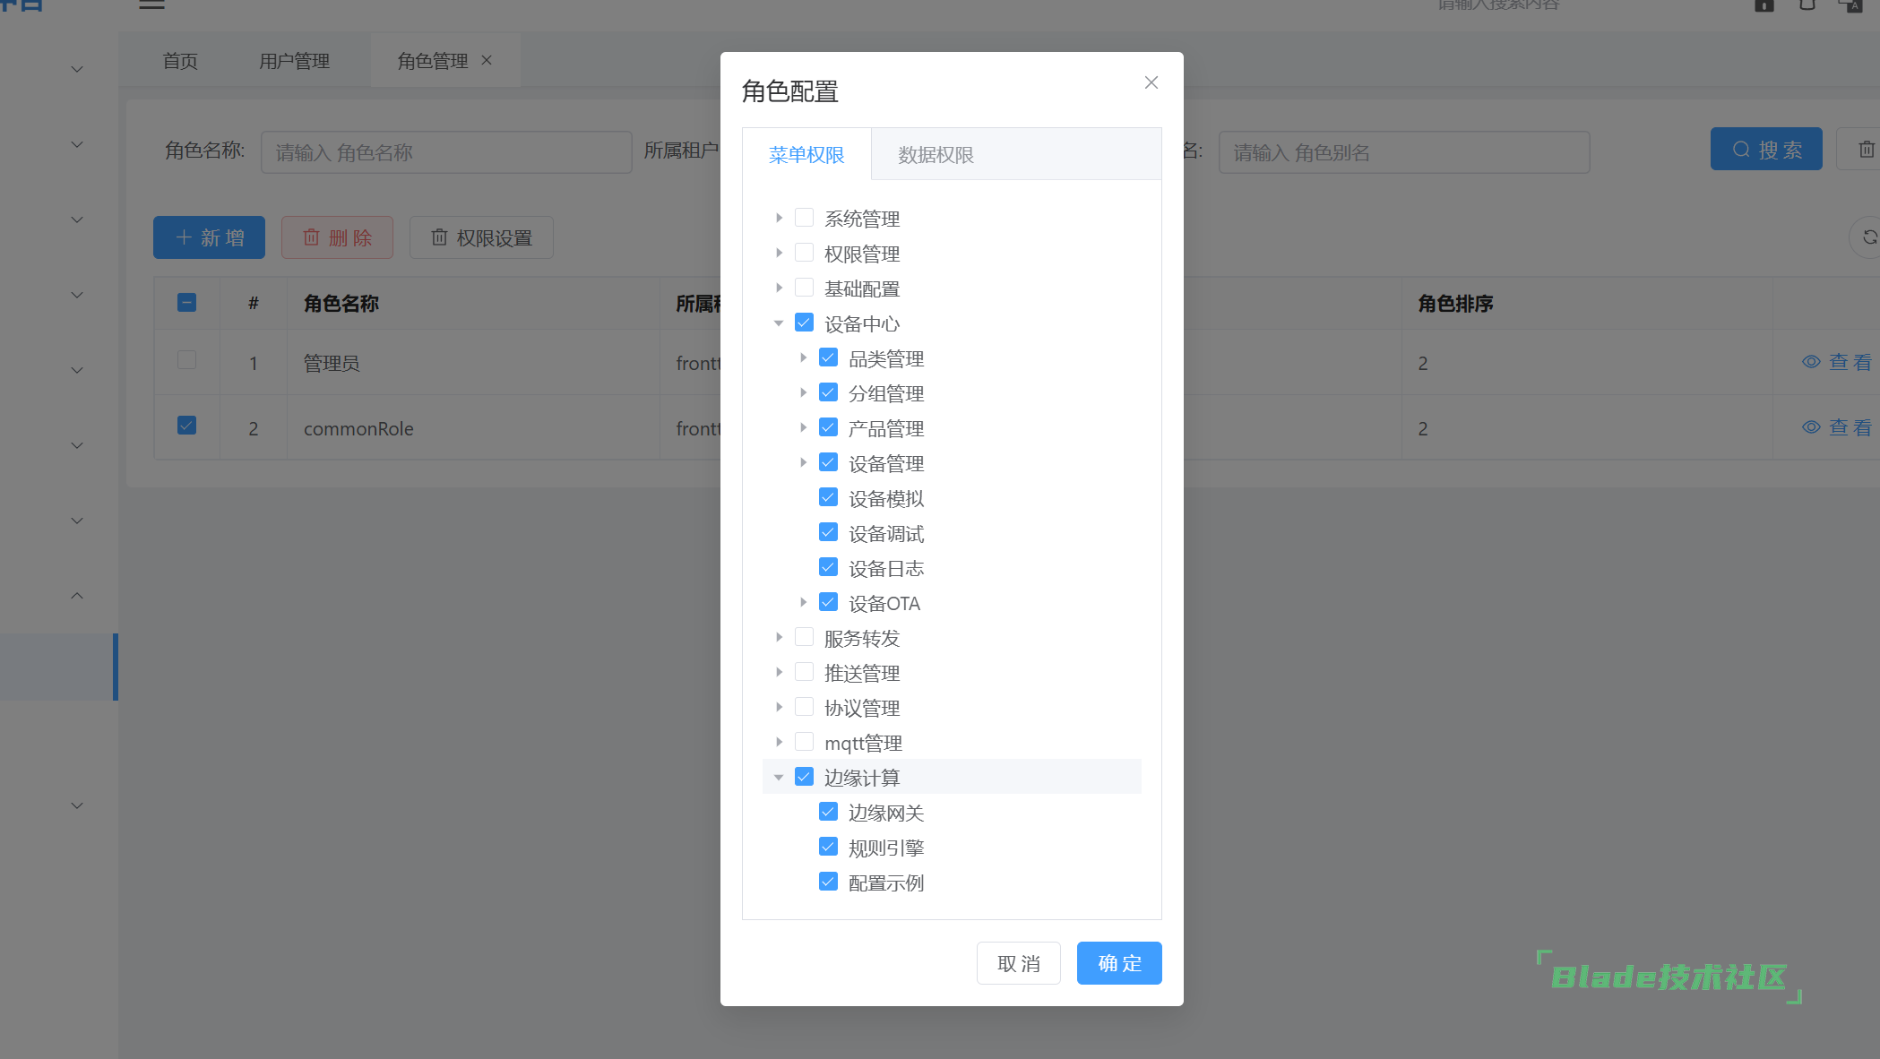Switch to the 数据权限 tab
Image resolution: width=1880 pixels, height=1059 pixels.
point(936,155)
